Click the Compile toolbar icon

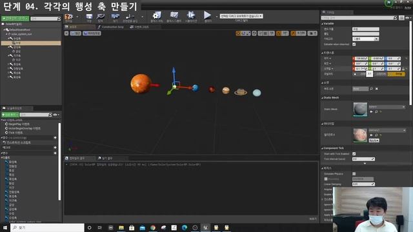coord(68,17)
